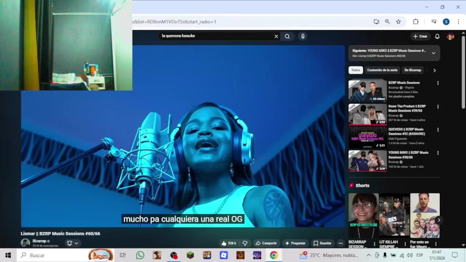Screen dimensions: 466x262
Task: Open the Bizarrap channel name link
Action: [39, 241]
